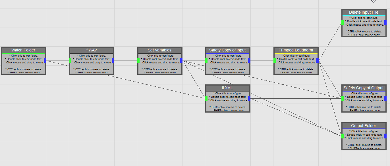The height and width of the screenshot is (166, 390).
Task: Click the Delete Input File node body
Action: (364, 26)
